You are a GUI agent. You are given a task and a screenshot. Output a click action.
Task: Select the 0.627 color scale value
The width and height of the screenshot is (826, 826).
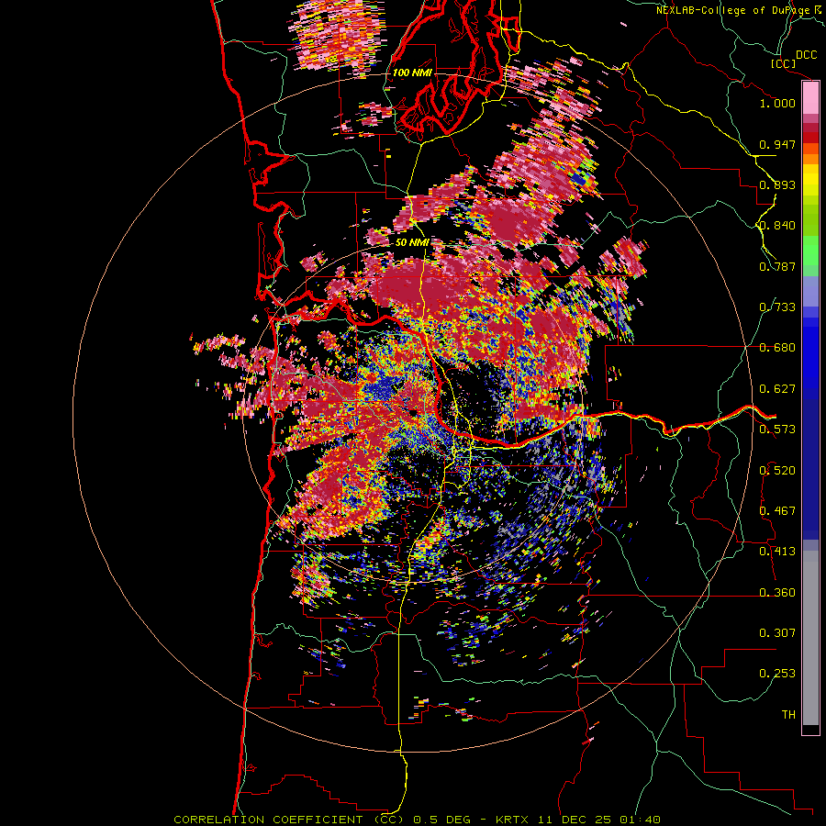[x=777, y=389]
